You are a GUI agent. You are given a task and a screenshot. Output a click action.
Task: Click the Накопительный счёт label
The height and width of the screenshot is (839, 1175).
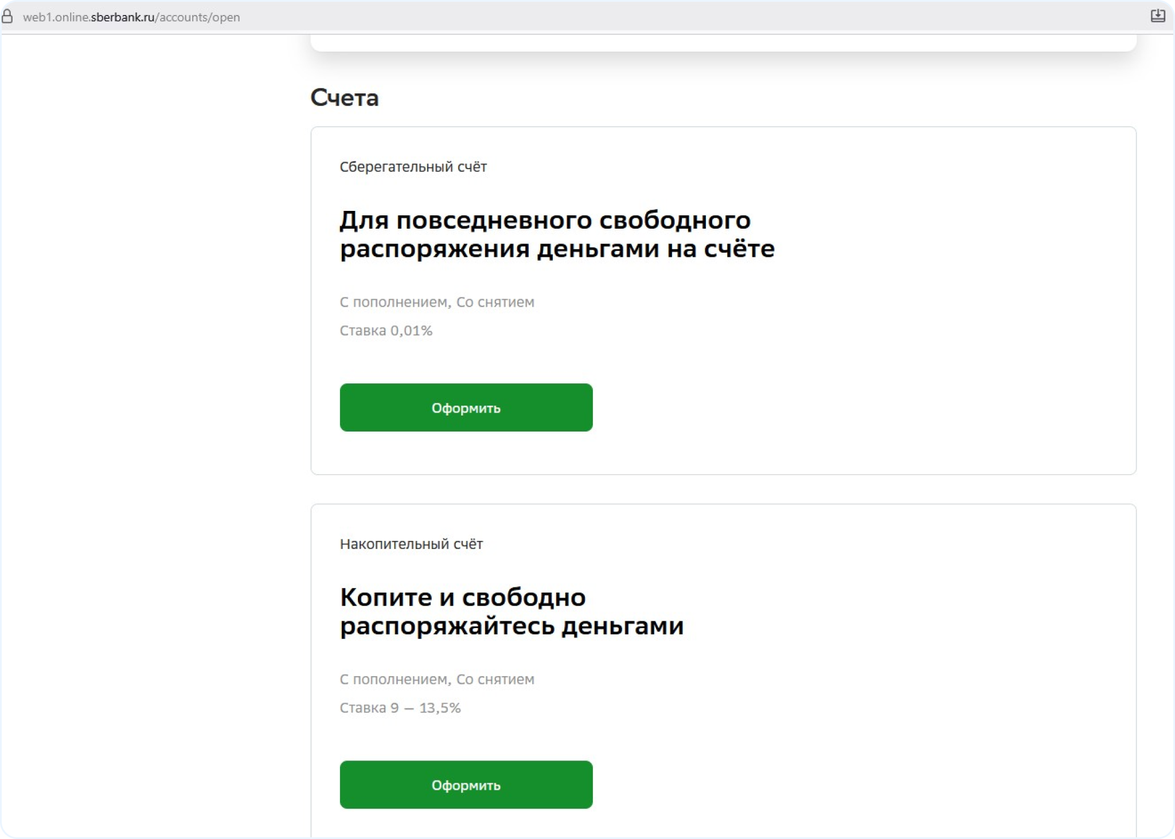(x=411, y=544)
